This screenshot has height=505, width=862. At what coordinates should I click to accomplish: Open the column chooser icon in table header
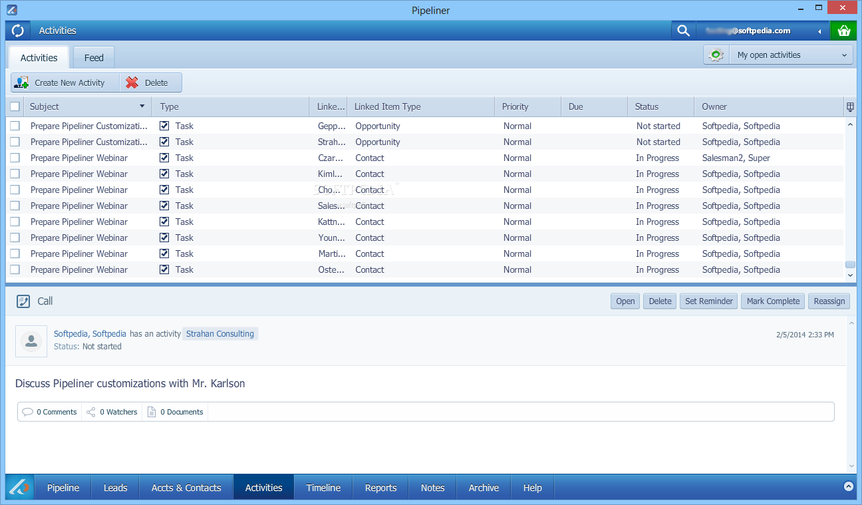pyautogui.click(x=850, y=106)
